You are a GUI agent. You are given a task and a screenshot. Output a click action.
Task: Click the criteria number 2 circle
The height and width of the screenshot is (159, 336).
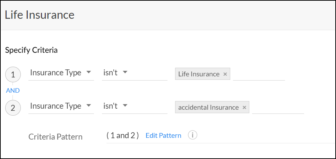coord(13,108)
